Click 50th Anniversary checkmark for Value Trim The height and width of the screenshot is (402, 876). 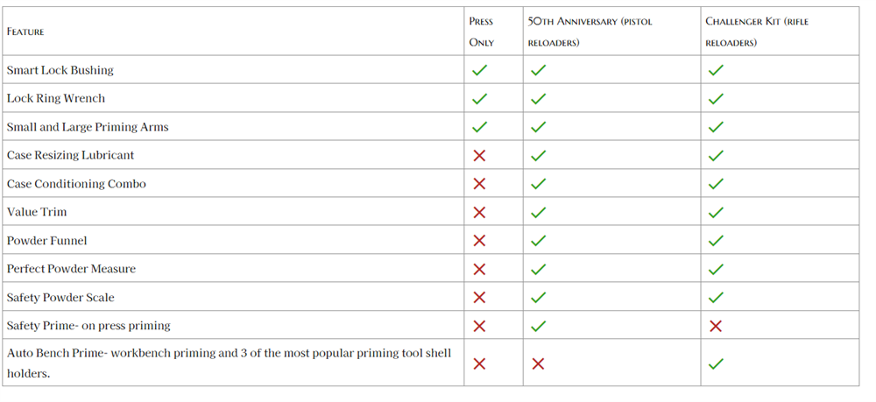(x=538, y=212)
